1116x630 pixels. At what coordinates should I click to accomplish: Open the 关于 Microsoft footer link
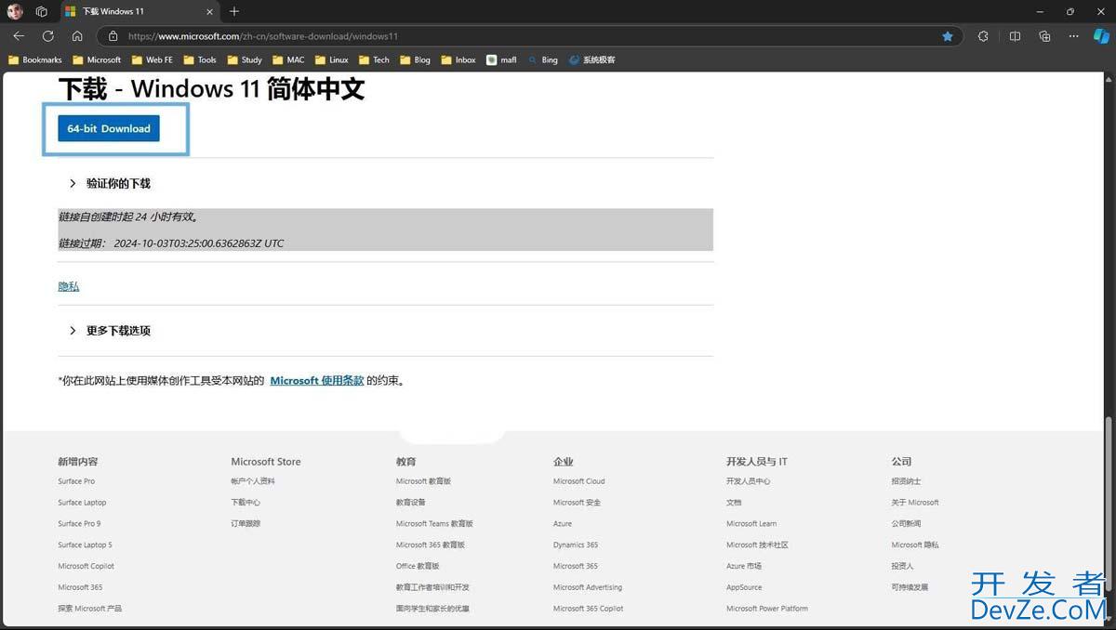915,503
